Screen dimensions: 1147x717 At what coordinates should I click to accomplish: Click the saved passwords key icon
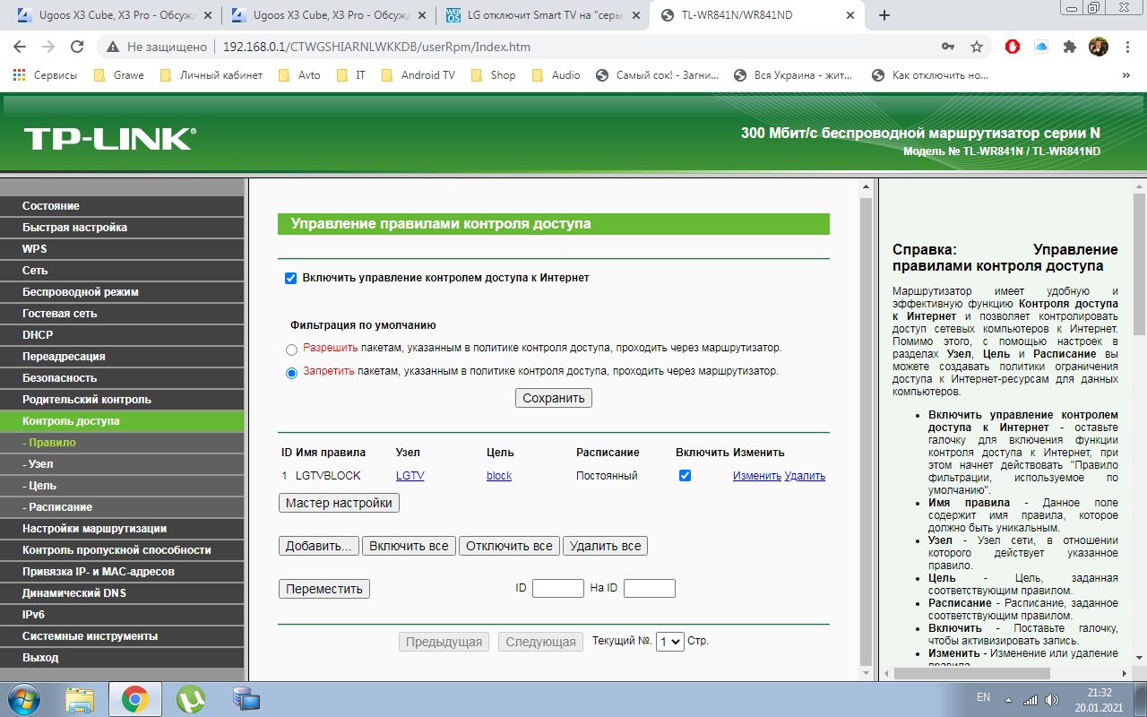(948, 47)
